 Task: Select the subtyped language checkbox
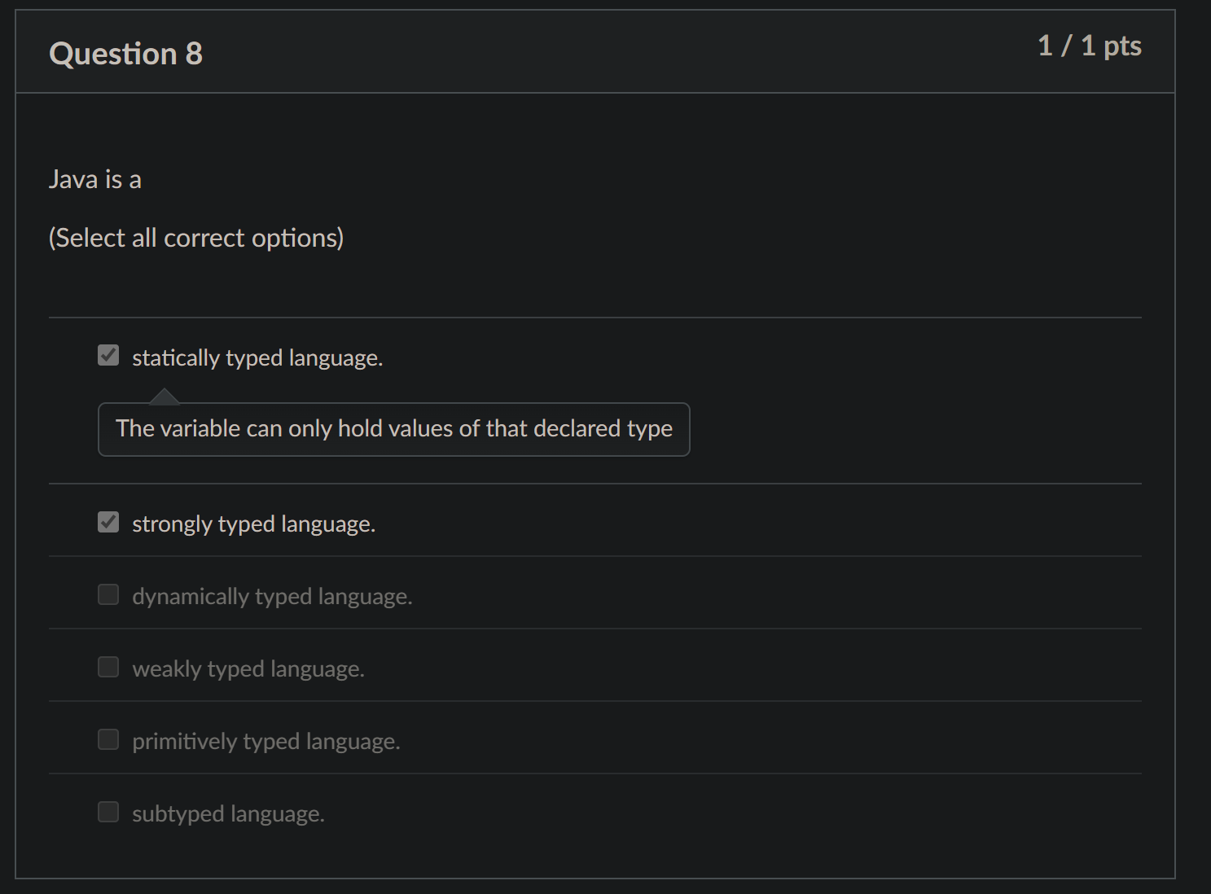point(108,812)
